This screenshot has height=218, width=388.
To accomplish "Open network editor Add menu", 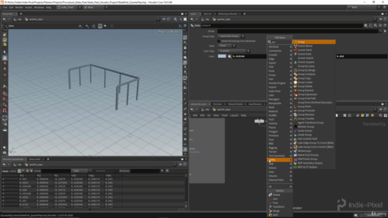I will [195, 116].
